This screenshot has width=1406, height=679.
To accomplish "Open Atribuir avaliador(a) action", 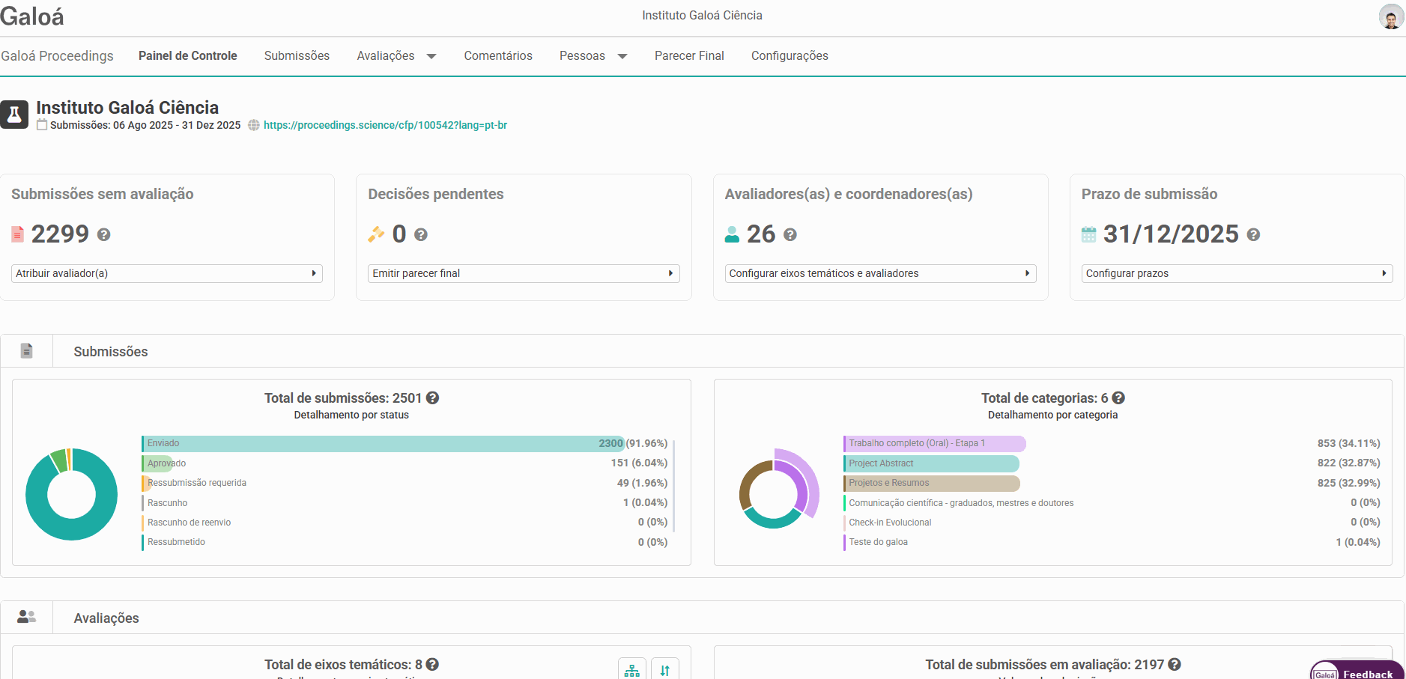I will coord(167,273).
